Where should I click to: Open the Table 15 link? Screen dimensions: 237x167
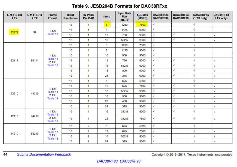53,115
